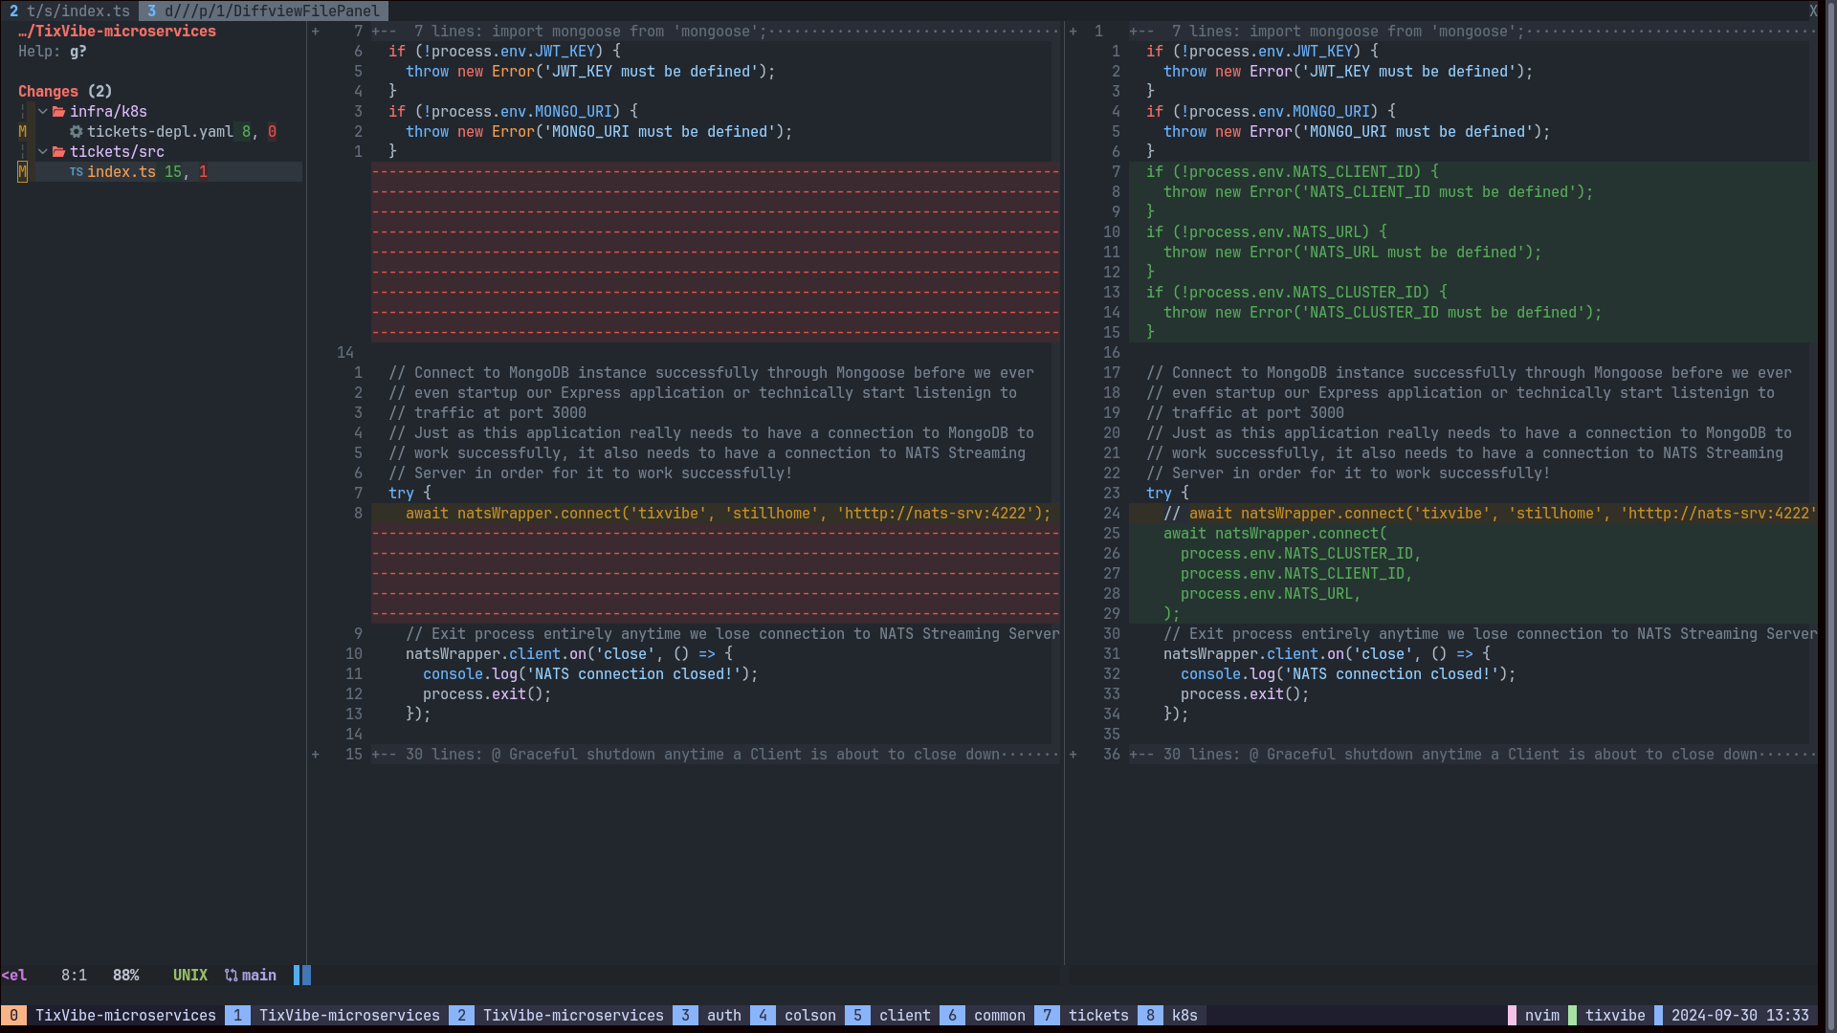Click the M status marker for tickets-depl.yaml
The width and height of the screenshot is (1837, 1033).
tap(22, 132)
